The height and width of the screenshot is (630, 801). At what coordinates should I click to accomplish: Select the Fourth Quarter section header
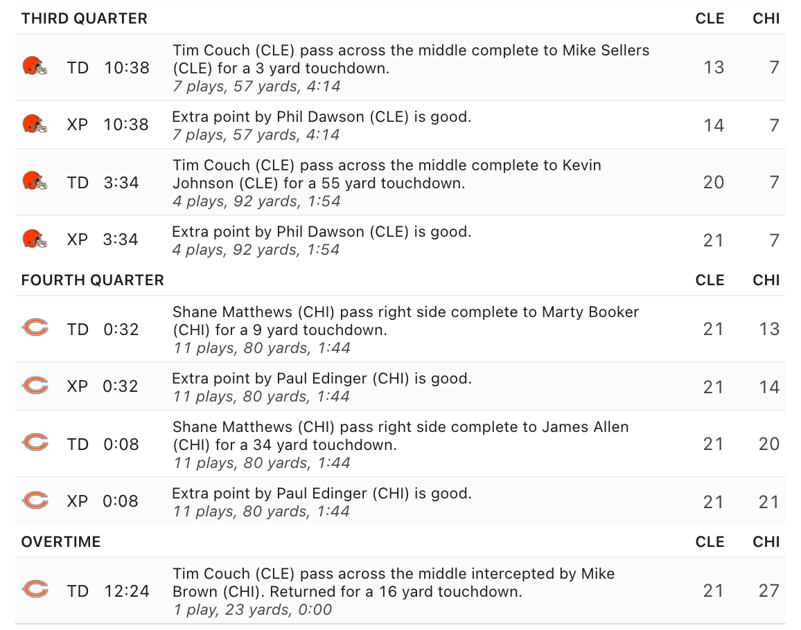(x=92, y=280)
